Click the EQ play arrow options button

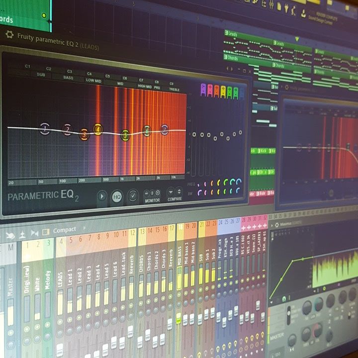click(102, 196)
